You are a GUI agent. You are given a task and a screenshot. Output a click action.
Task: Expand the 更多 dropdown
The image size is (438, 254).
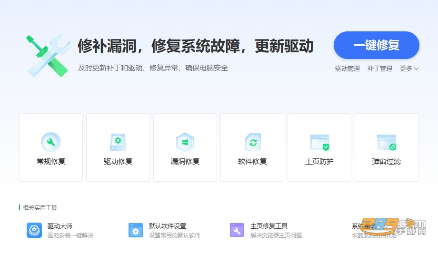pos(409,68)
